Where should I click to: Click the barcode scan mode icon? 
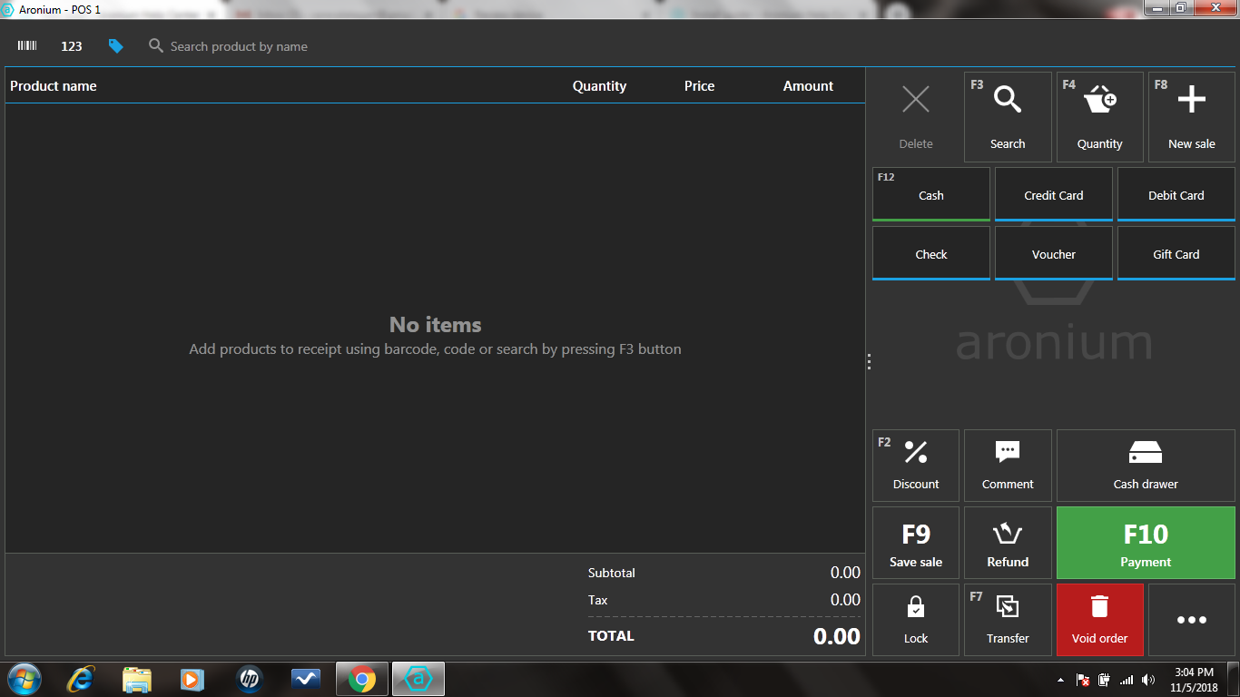coord(27,46)
